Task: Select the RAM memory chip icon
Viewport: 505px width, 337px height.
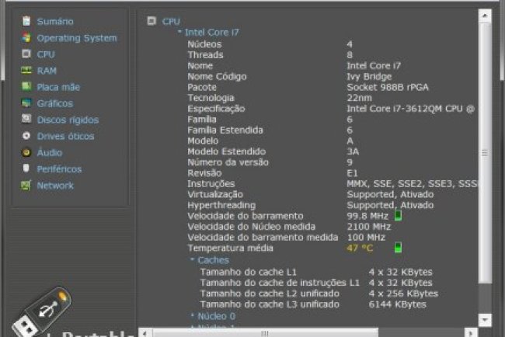Action: [x=26, y=71]
